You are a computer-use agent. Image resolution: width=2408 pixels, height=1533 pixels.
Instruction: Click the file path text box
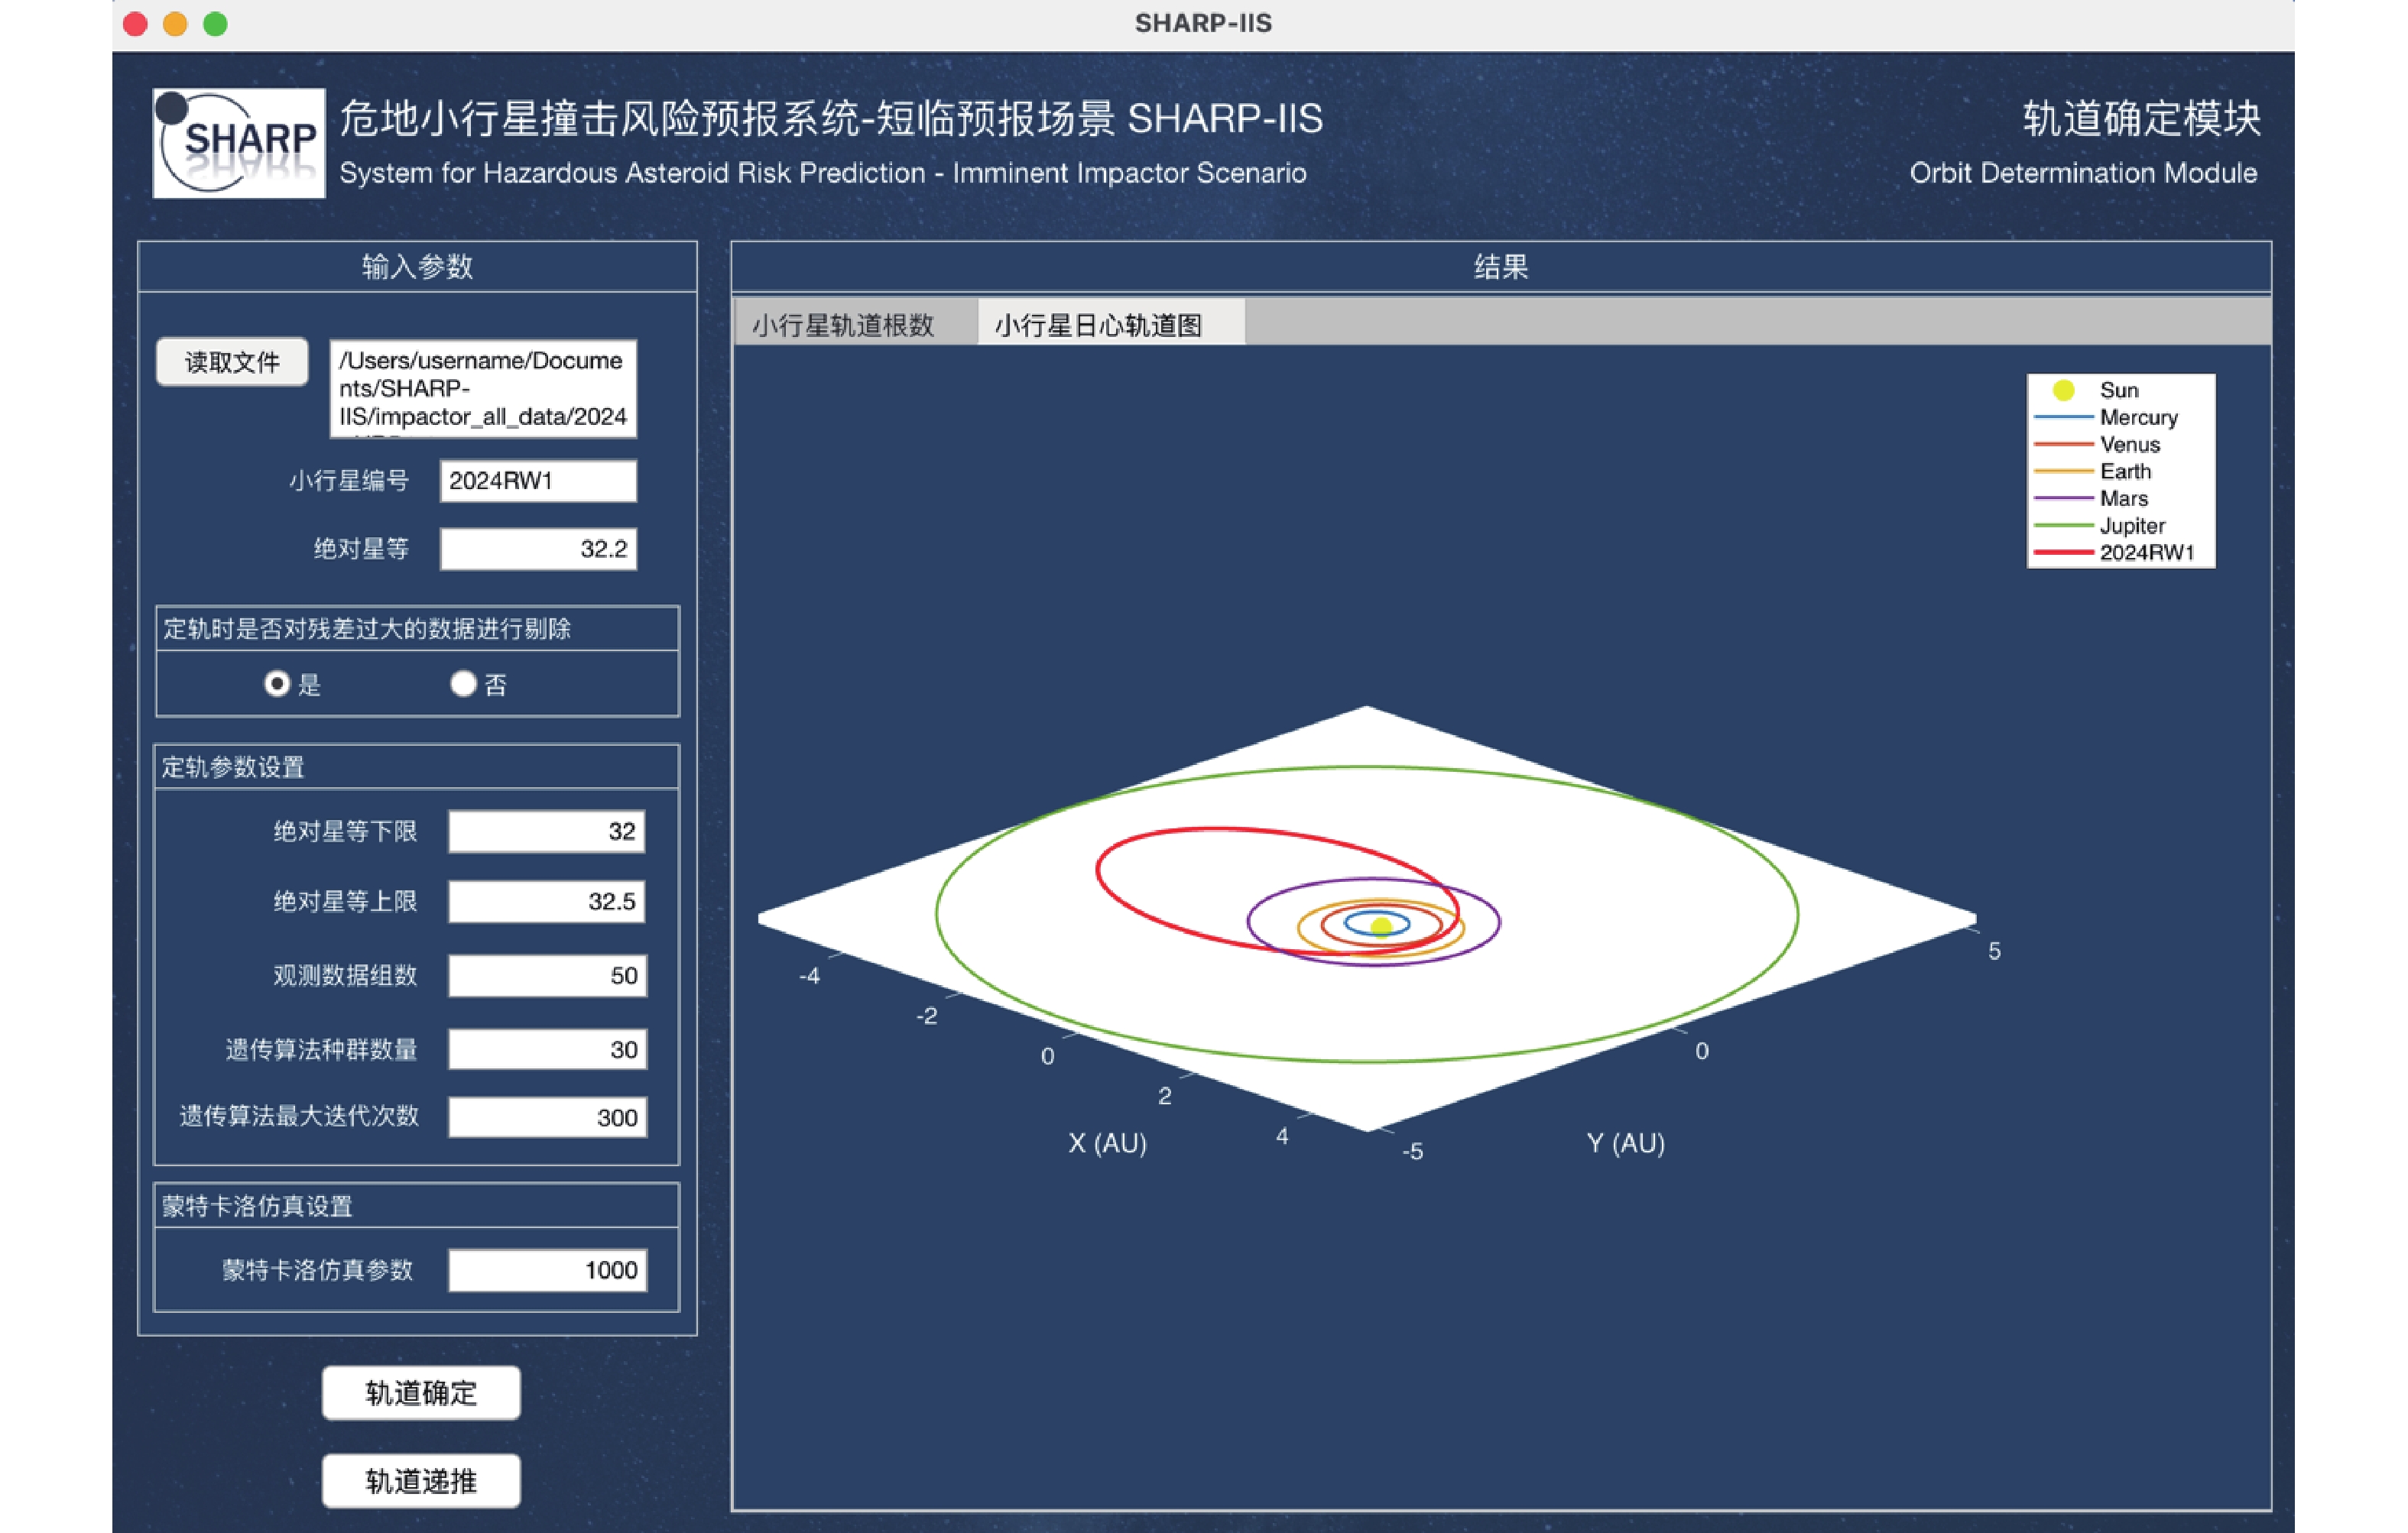point(483,388)
